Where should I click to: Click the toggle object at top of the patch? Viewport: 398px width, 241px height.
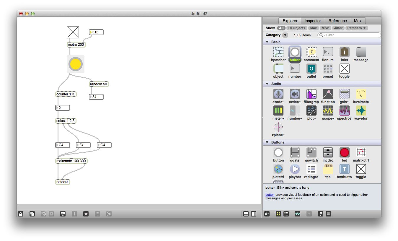(x=73, y=32)
